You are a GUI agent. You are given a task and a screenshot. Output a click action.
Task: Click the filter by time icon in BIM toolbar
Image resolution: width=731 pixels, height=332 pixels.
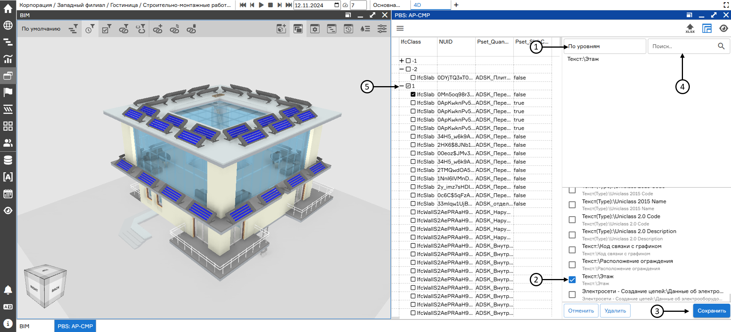click(90, 29)
